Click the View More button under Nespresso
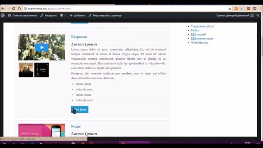The height and width of the screenshot is (148, 263). 79,110
